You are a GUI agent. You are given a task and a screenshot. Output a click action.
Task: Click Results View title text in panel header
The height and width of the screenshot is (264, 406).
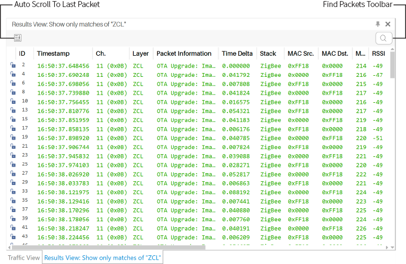[69, 24]
